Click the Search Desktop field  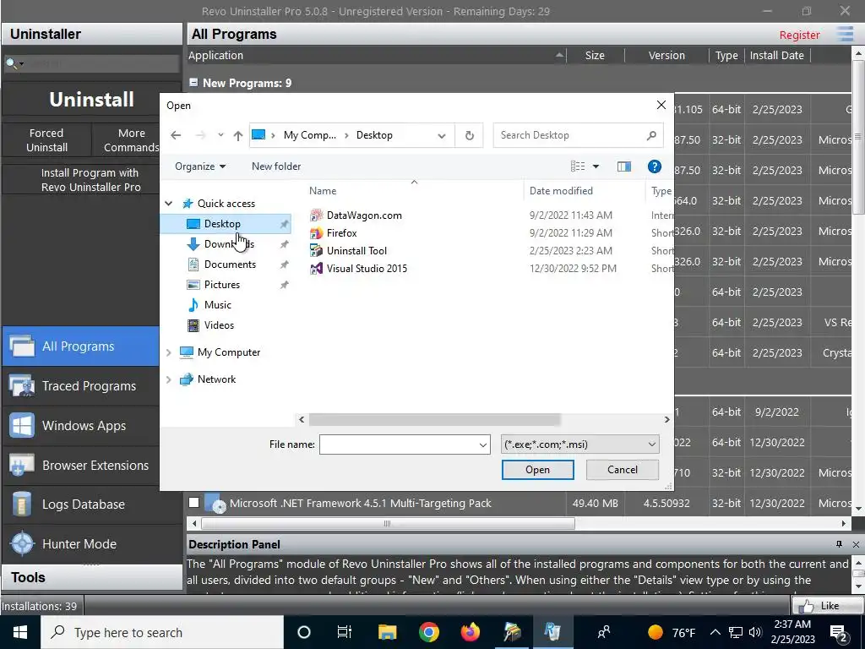point(578,135)
